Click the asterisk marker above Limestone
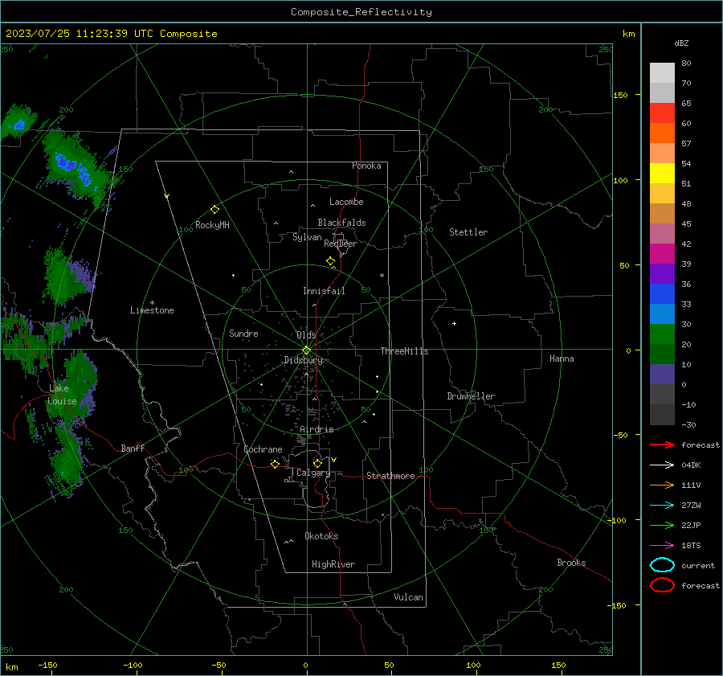Image resolution: width=723 pixels, height=676 pixels. coord(152,303)
